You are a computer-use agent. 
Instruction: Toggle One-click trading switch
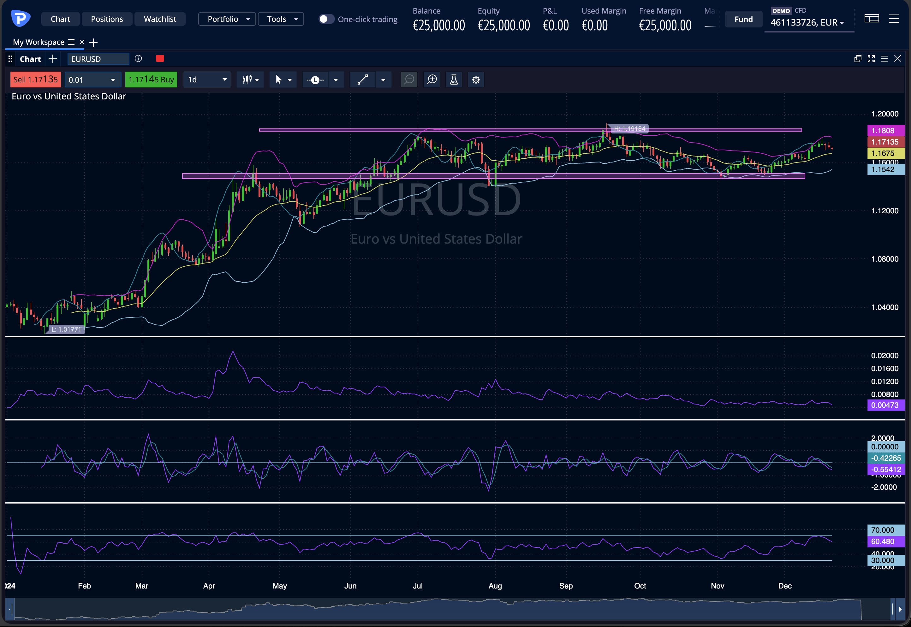(x=326, y=19)
